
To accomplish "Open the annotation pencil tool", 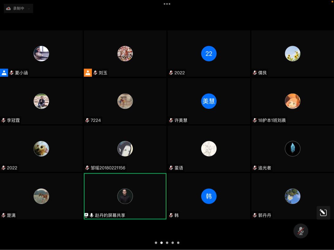I will [323, 213].
